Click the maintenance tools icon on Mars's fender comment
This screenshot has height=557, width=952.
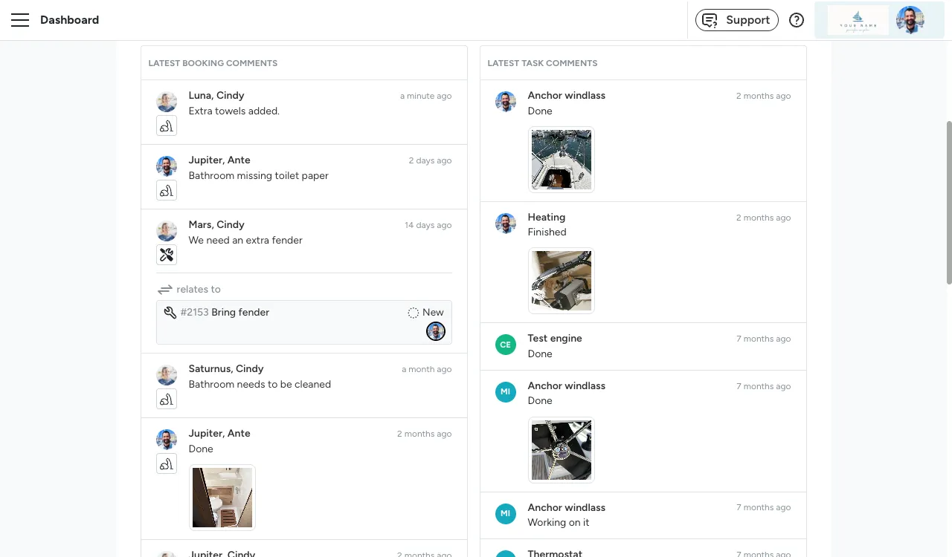tap(166, 255)
